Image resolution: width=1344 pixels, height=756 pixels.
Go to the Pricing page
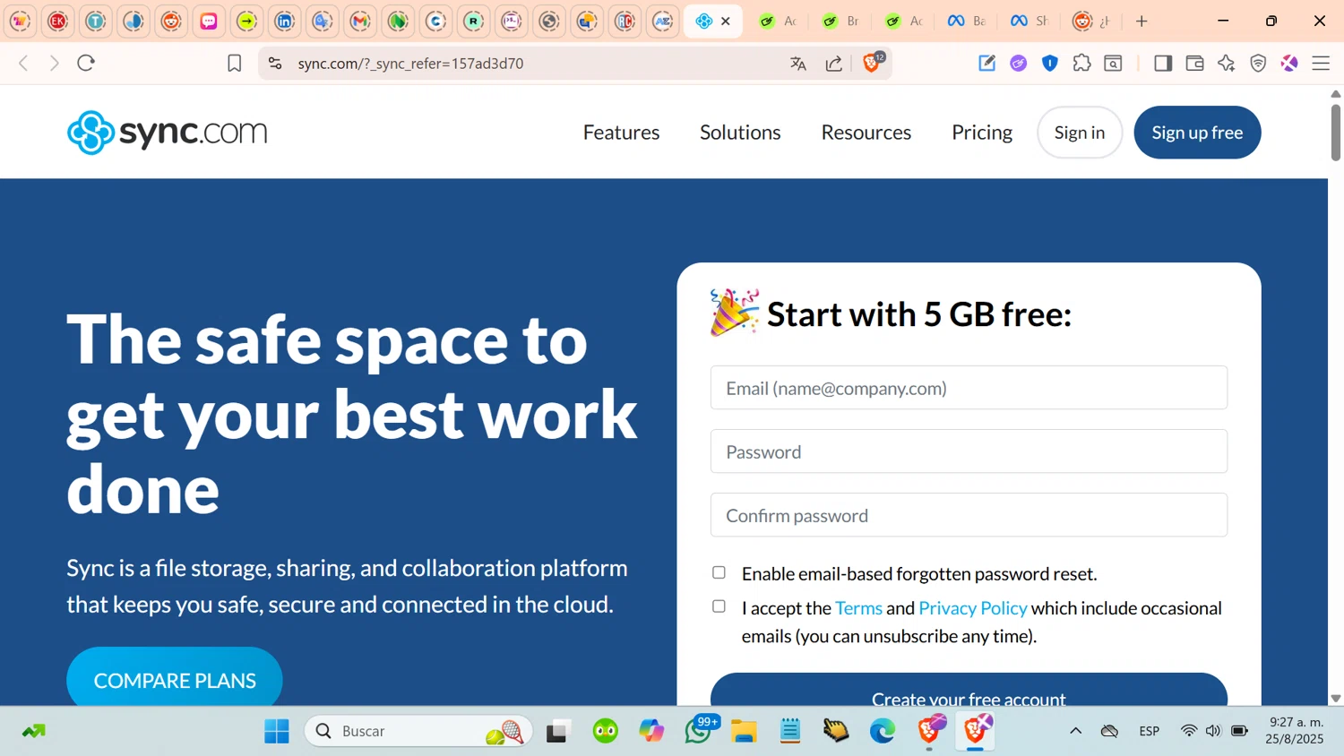pos(982,133)
